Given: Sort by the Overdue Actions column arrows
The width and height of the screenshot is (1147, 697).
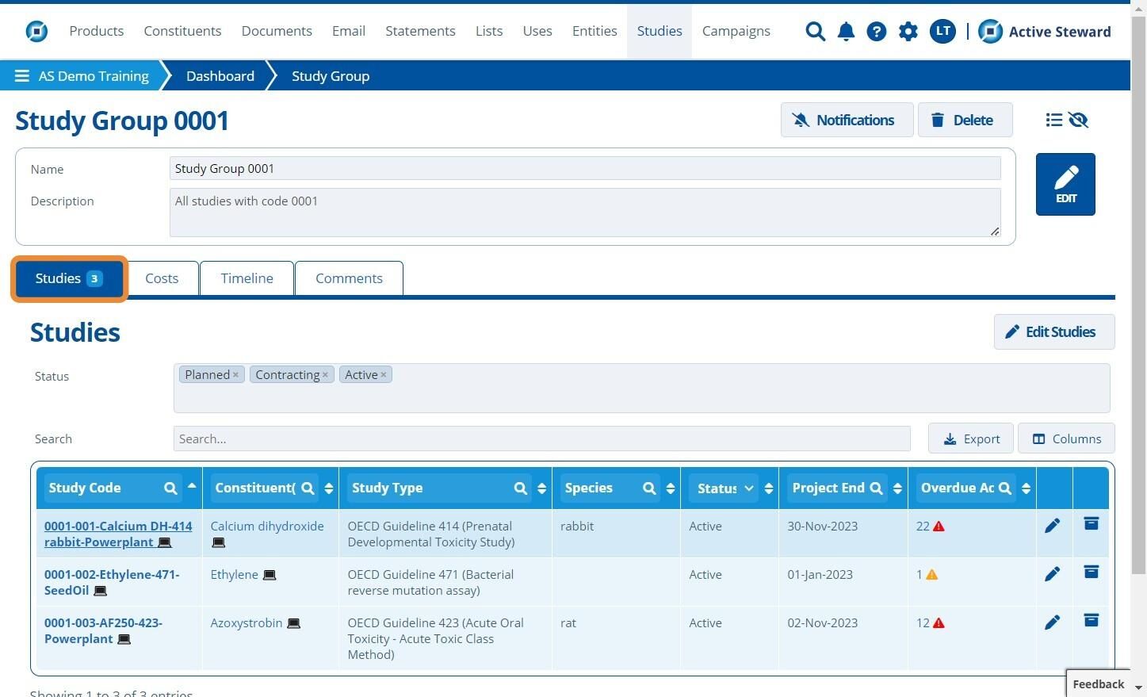Looking at the screenshot, I should 1027,488.
